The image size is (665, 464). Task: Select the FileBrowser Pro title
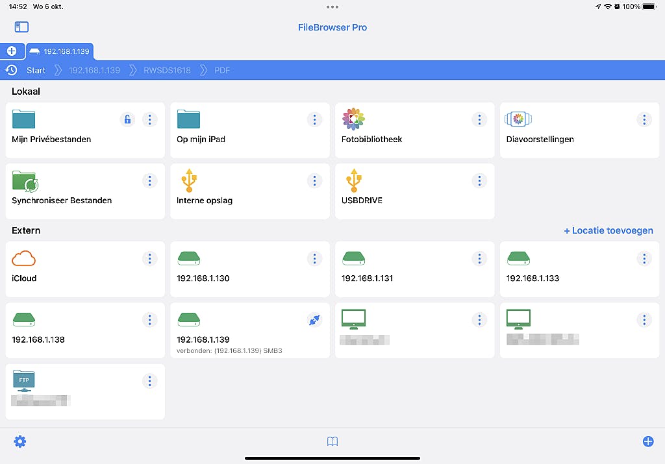pyautogui.click(x=332, y=27)
